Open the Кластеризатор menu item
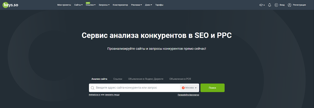The height and width of the screenshot is (108, 314). [120, 5]
